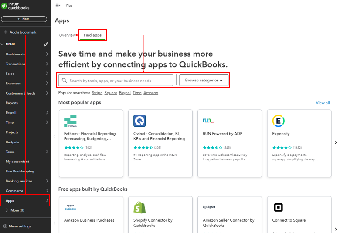Image resolution: width=340 pixels, height=233 pixels.
Task: Click the Fathom app logo
Action: 70,121
